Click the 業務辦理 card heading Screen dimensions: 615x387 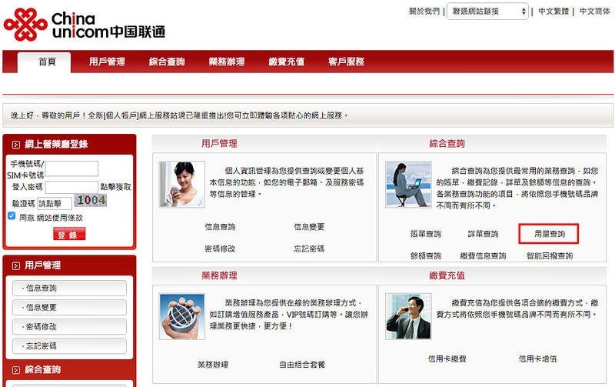pos(219,275)
